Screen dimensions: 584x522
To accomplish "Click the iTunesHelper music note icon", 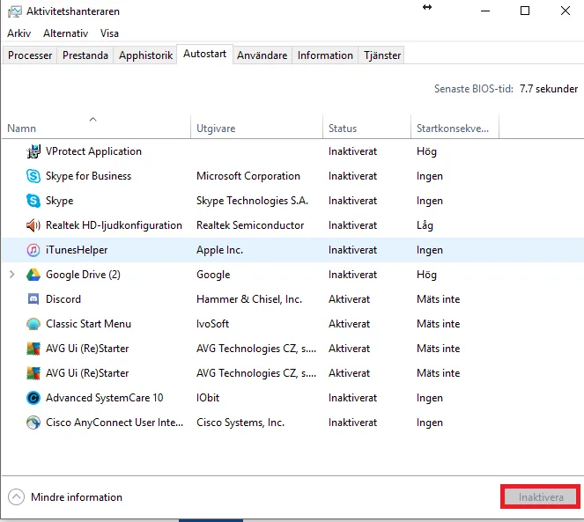I will (33, 250).
